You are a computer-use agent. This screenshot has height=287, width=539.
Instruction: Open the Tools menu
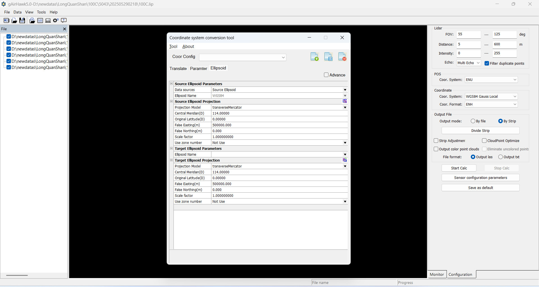[41, 12]
